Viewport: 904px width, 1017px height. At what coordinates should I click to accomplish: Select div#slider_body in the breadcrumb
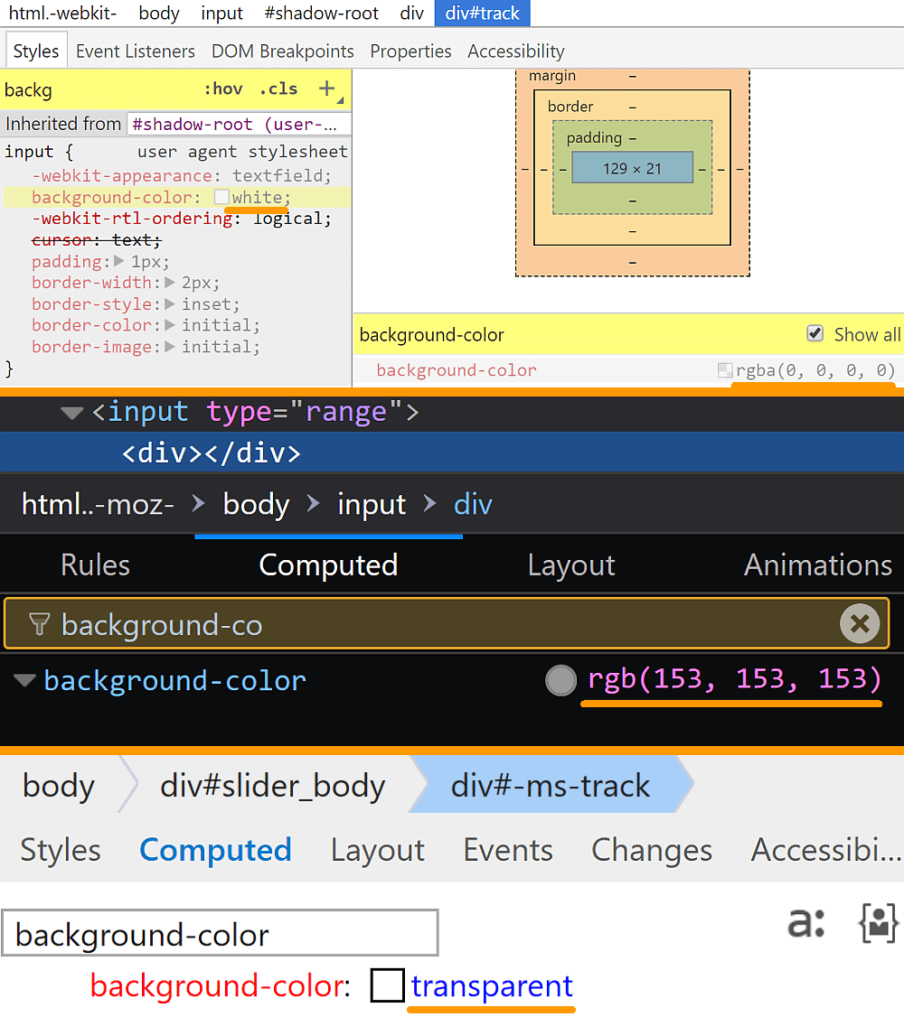[272, 786]
